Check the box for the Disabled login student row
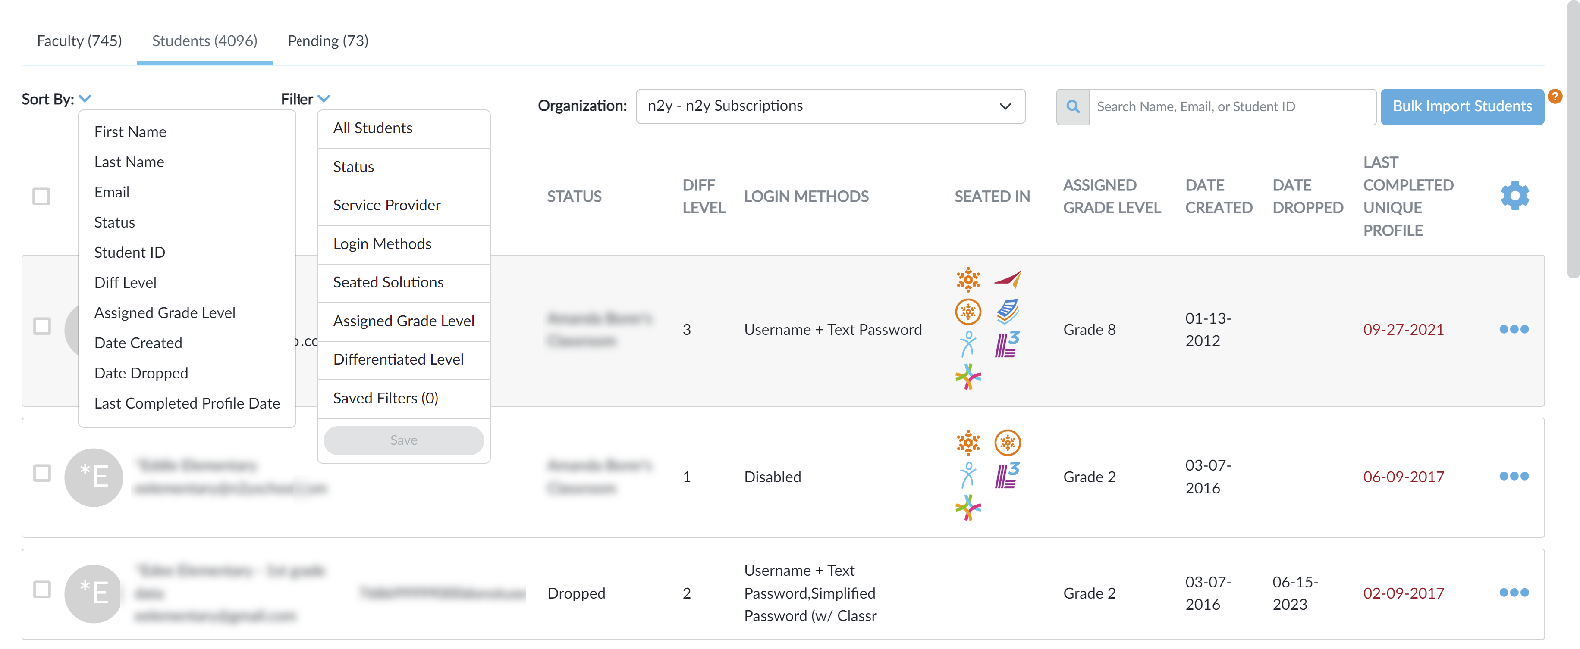1580x649 pixels. pos(42,473)
